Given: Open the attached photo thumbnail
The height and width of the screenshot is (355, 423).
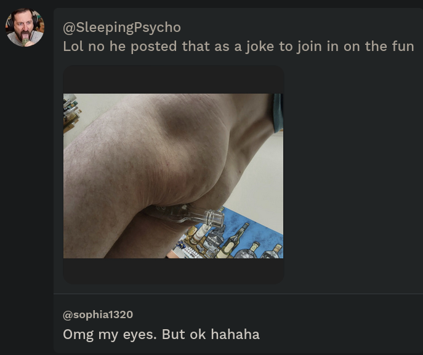Looking at the screenshot, I should pyautogui.click(x=173, y=174).
